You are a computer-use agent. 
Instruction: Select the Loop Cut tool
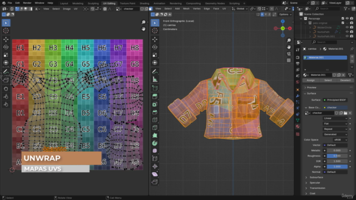click(x=155, y=120)
